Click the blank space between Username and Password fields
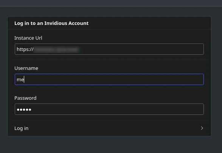 point(109,90)
